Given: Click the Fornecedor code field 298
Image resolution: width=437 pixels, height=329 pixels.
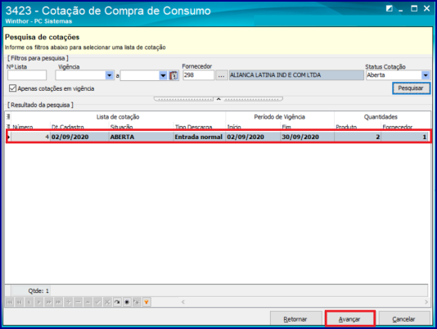Looking at the screenshot, I should point(198,75).
